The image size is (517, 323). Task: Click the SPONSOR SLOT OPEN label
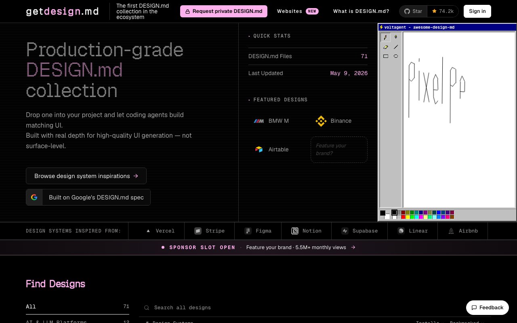point(202,247)
